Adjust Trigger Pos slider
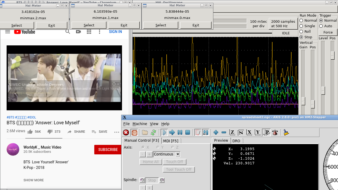The height and width of the screenshot is (190, 338). tap(333, 55)
